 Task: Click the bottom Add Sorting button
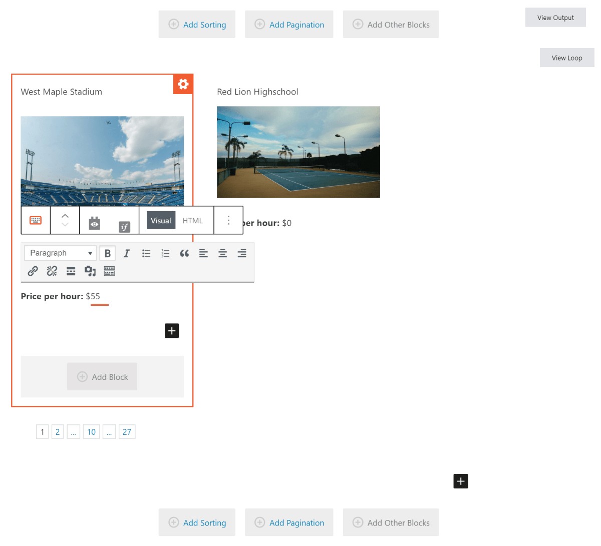(197, 523)
